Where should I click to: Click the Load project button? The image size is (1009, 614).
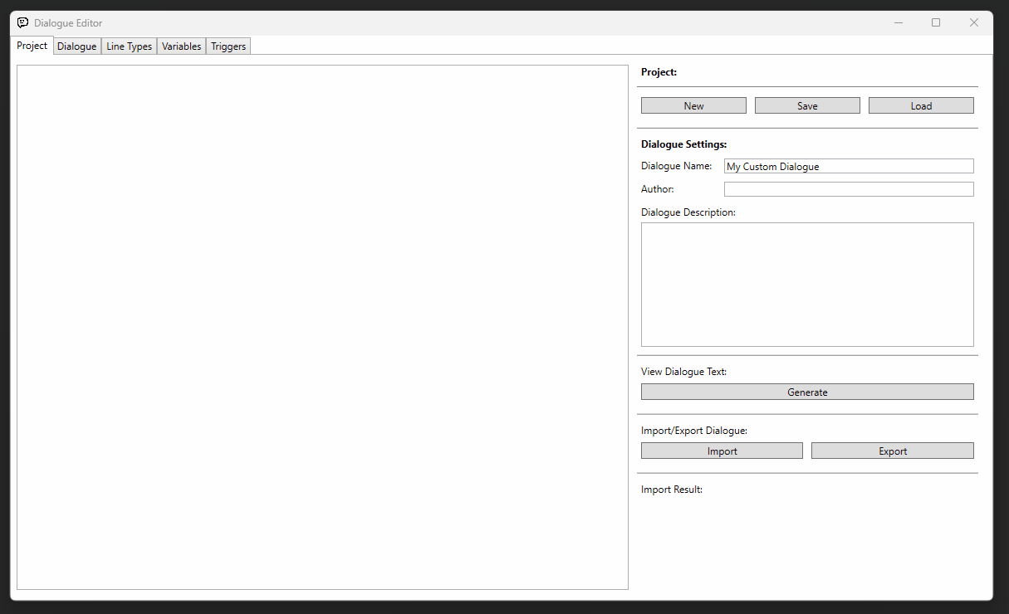pyautogui.click(x=920, y=105)
